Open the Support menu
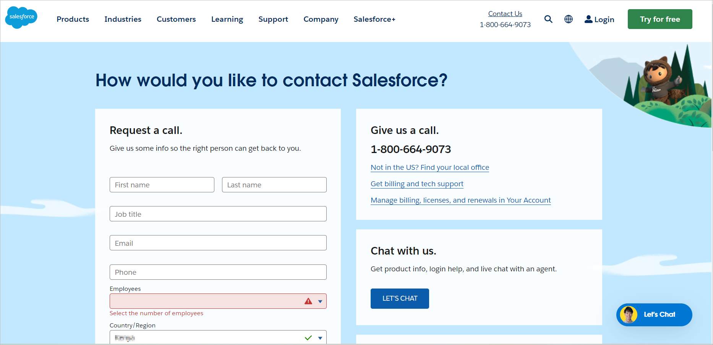713x345 pixels. pos(273,19)
